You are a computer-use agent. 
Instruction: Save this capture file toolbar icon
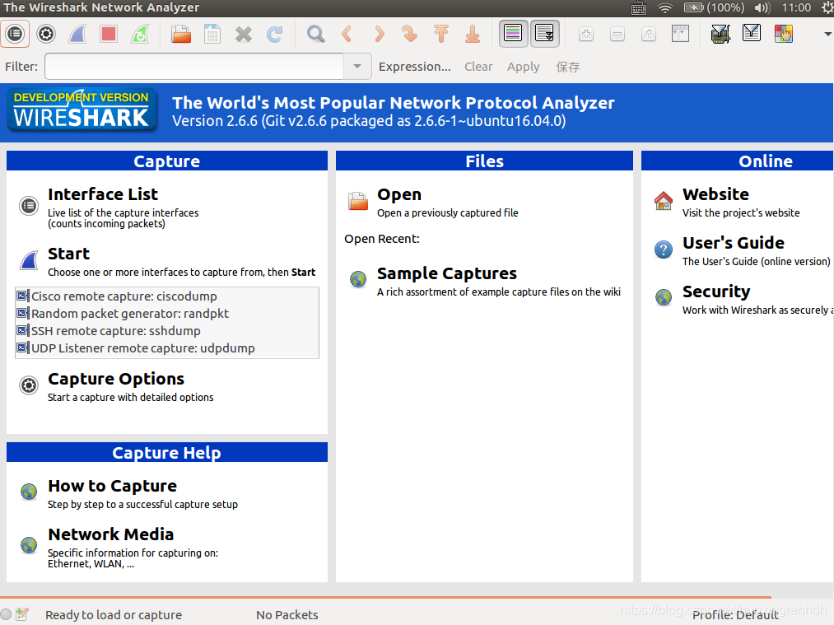click(x=212, y=34)
